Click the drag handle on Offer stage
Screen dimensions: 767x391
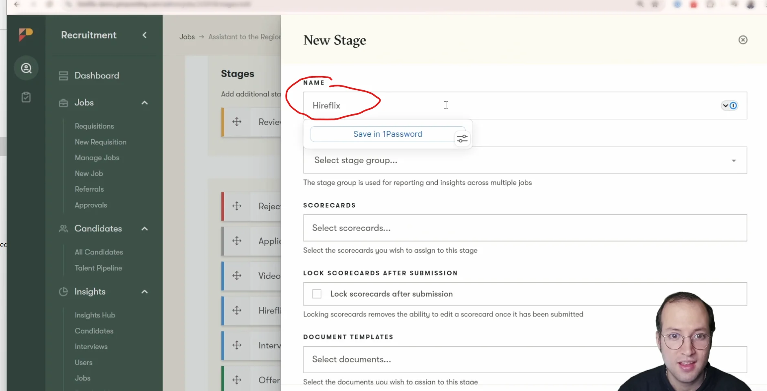(x=237, y=380)
